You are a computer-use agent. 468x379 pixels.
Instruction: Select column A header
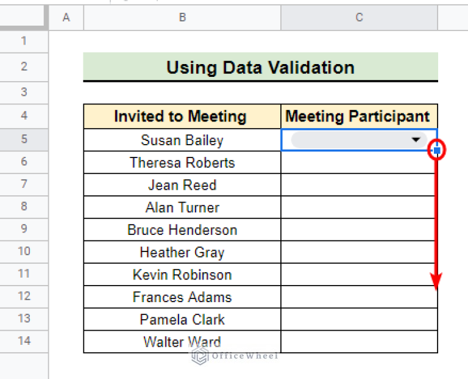coord(66,17)
